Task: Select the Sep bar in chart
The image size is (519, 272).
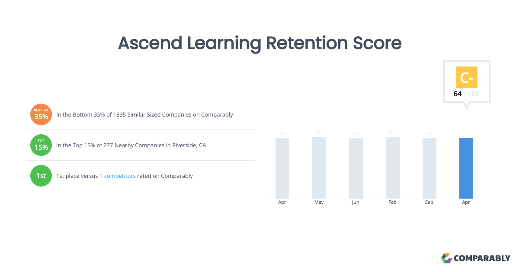Action: 429,168
